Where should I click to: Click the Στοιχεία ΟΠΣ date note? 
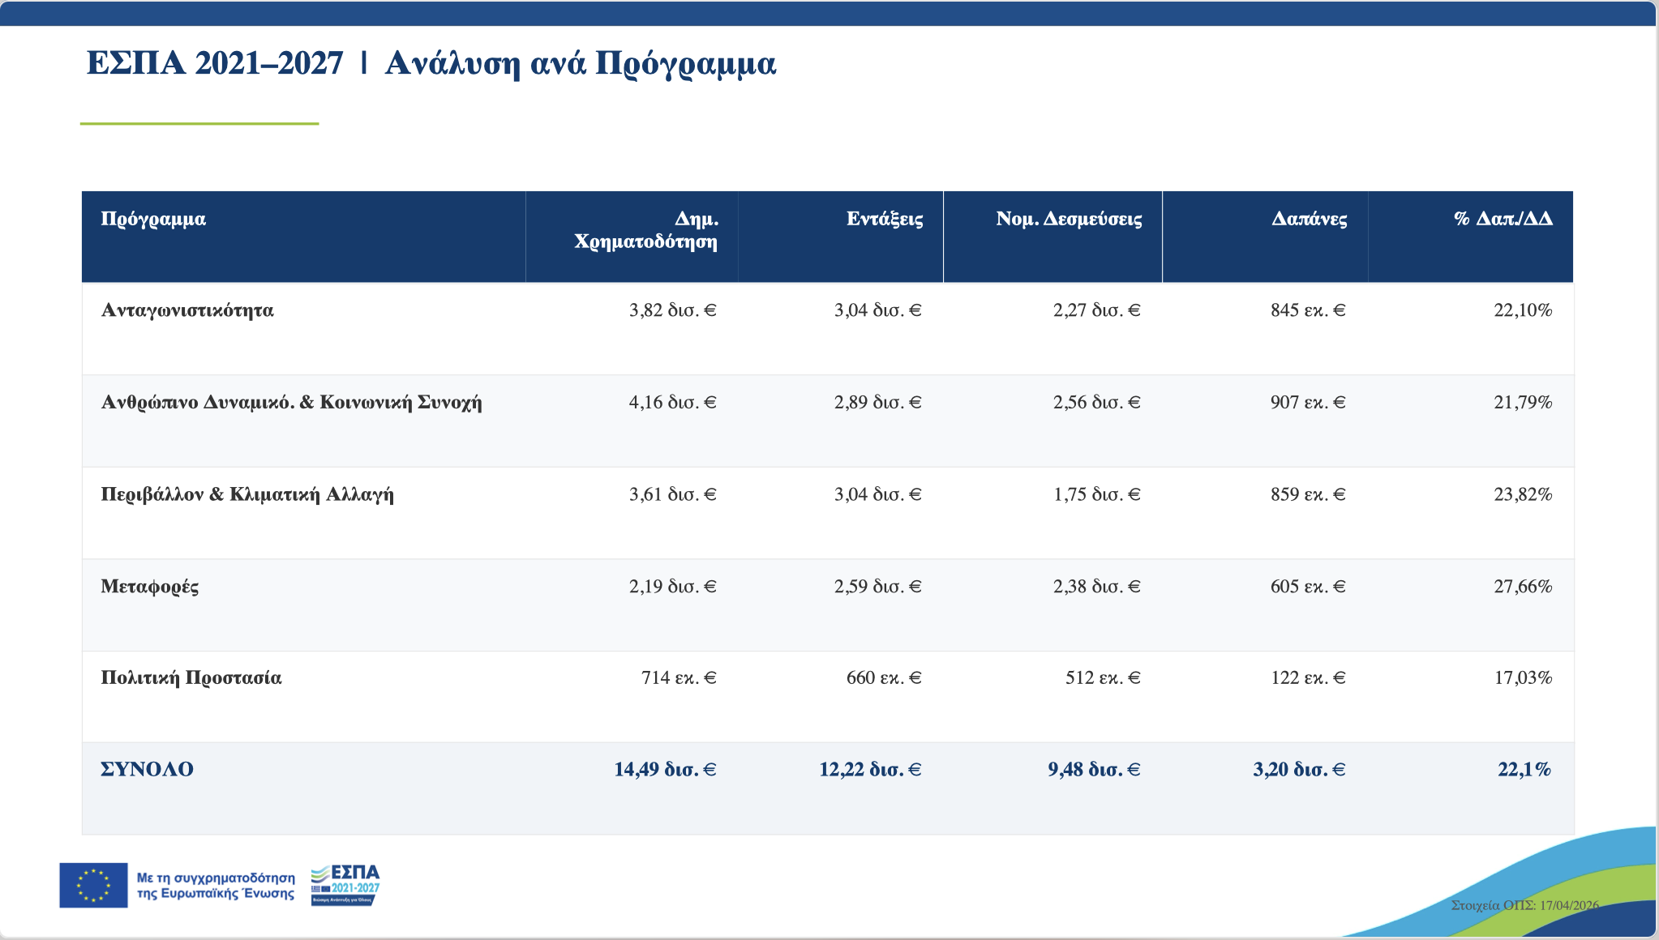coord(1524,905)
